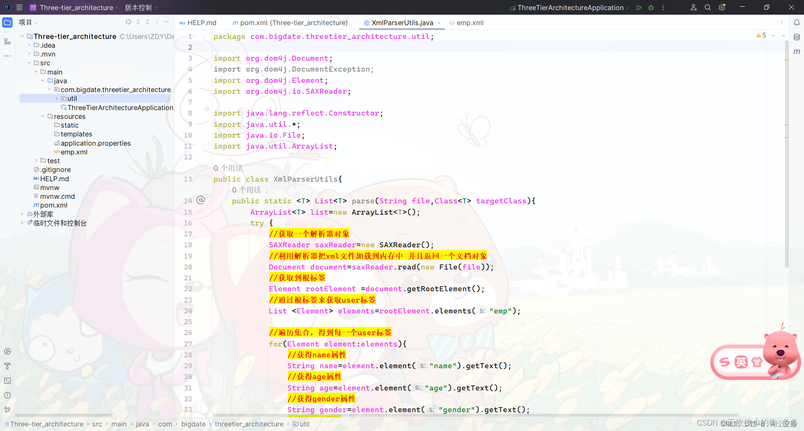Open the Maven tool window

[797, 52]
